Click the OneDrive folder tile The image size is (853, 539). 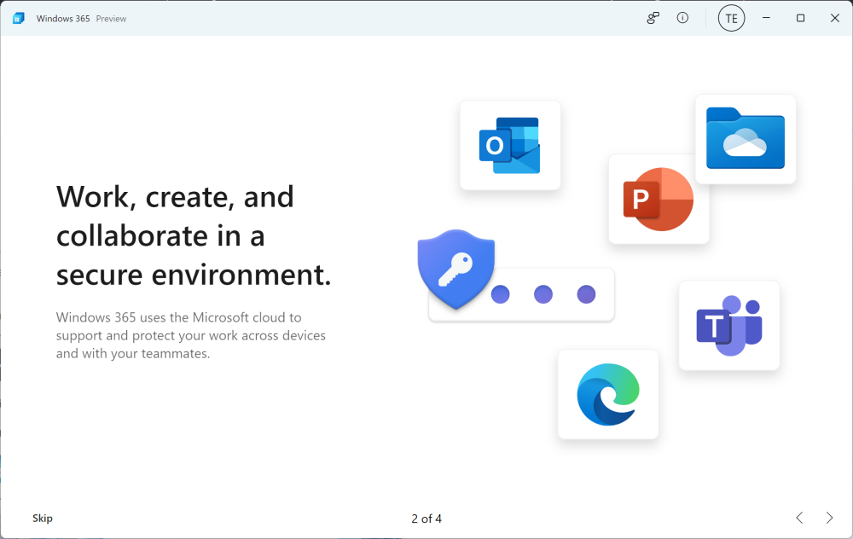746,139
